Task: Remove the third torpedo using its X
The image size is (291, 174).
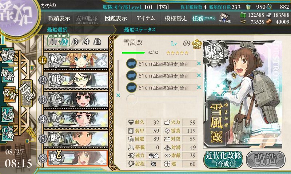Action: point(199,87)
